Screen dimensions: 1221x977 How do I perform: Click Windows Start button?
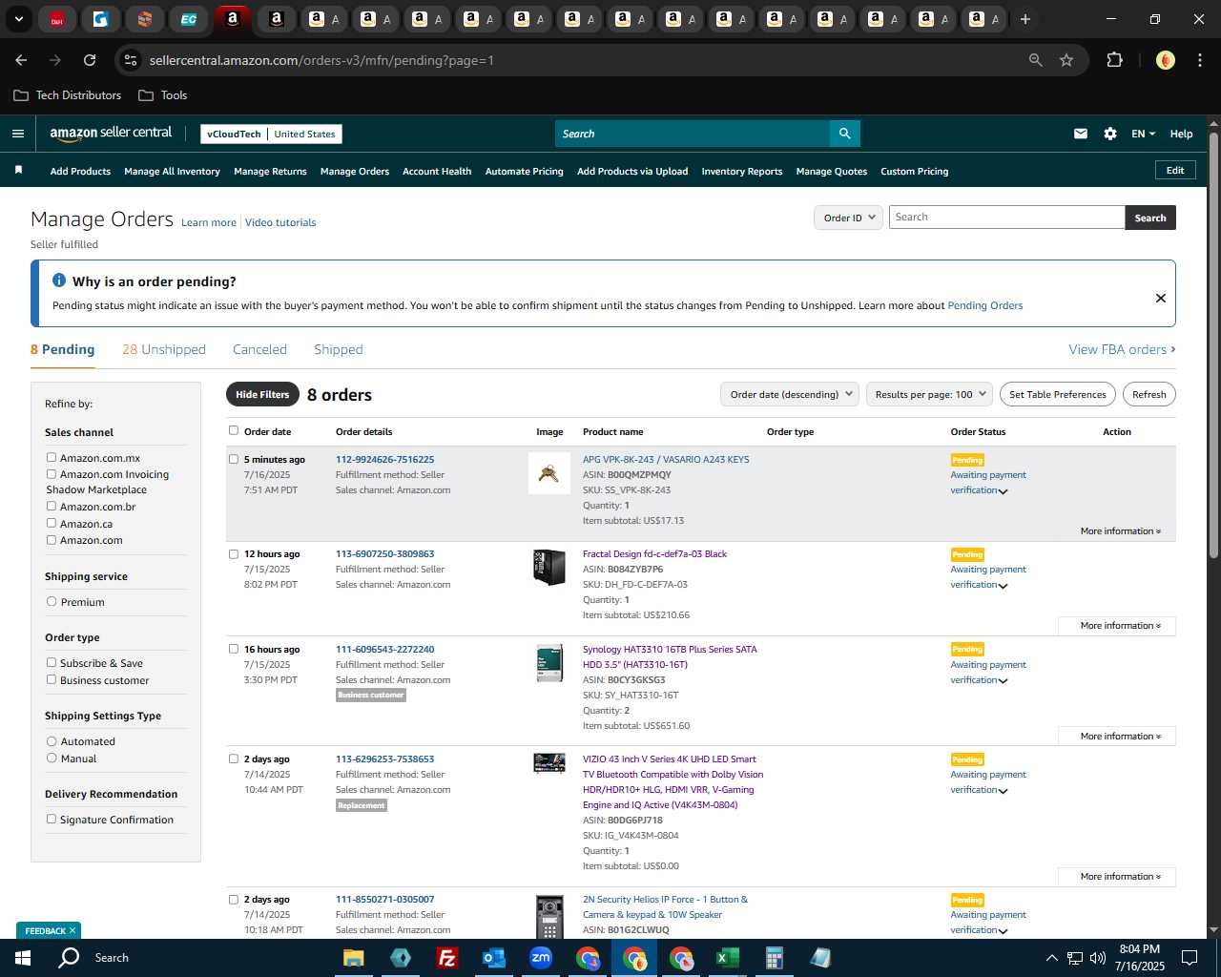coord(23,957)
